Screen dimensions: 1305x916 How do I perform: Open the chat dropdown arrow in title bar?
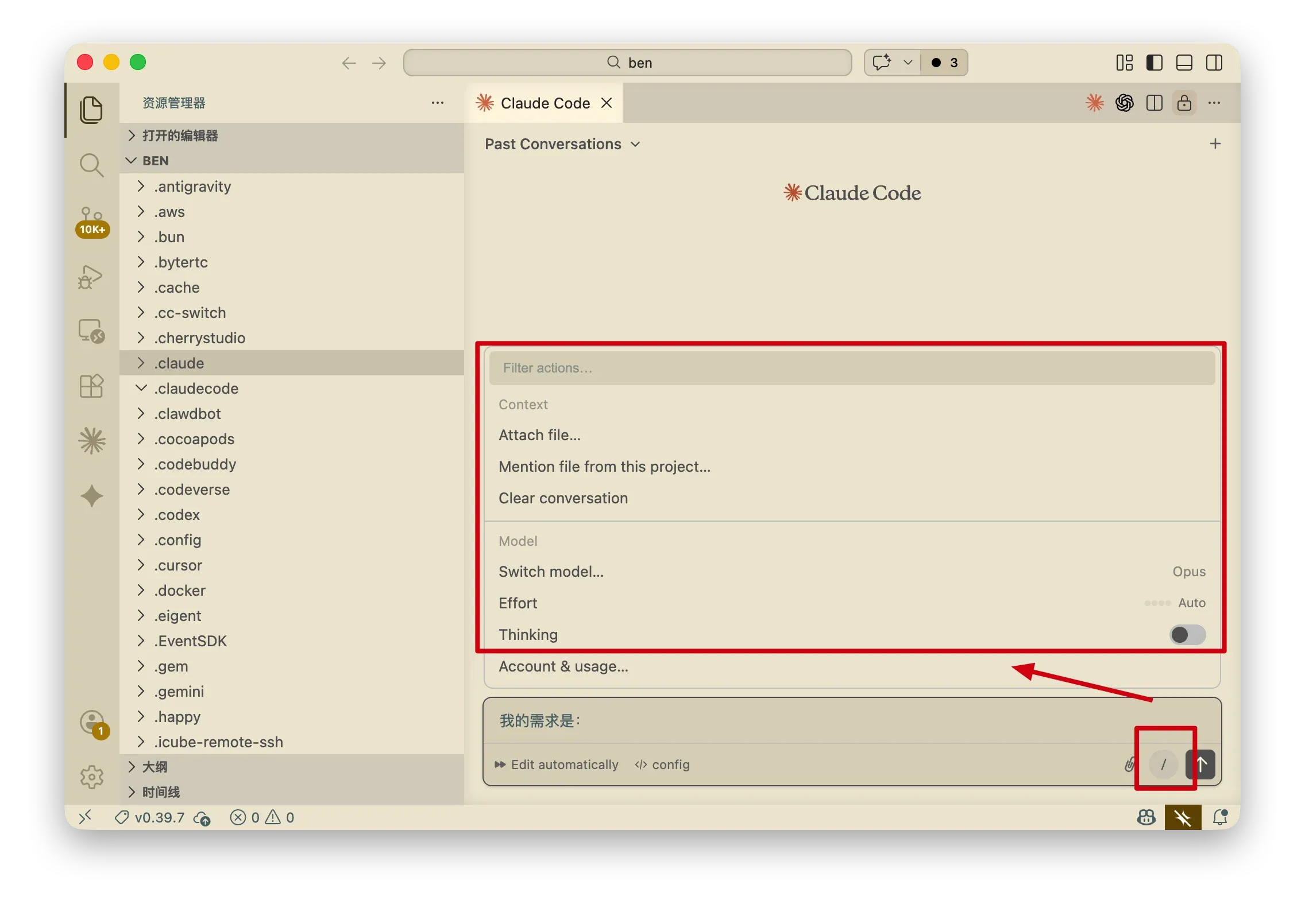908,62
